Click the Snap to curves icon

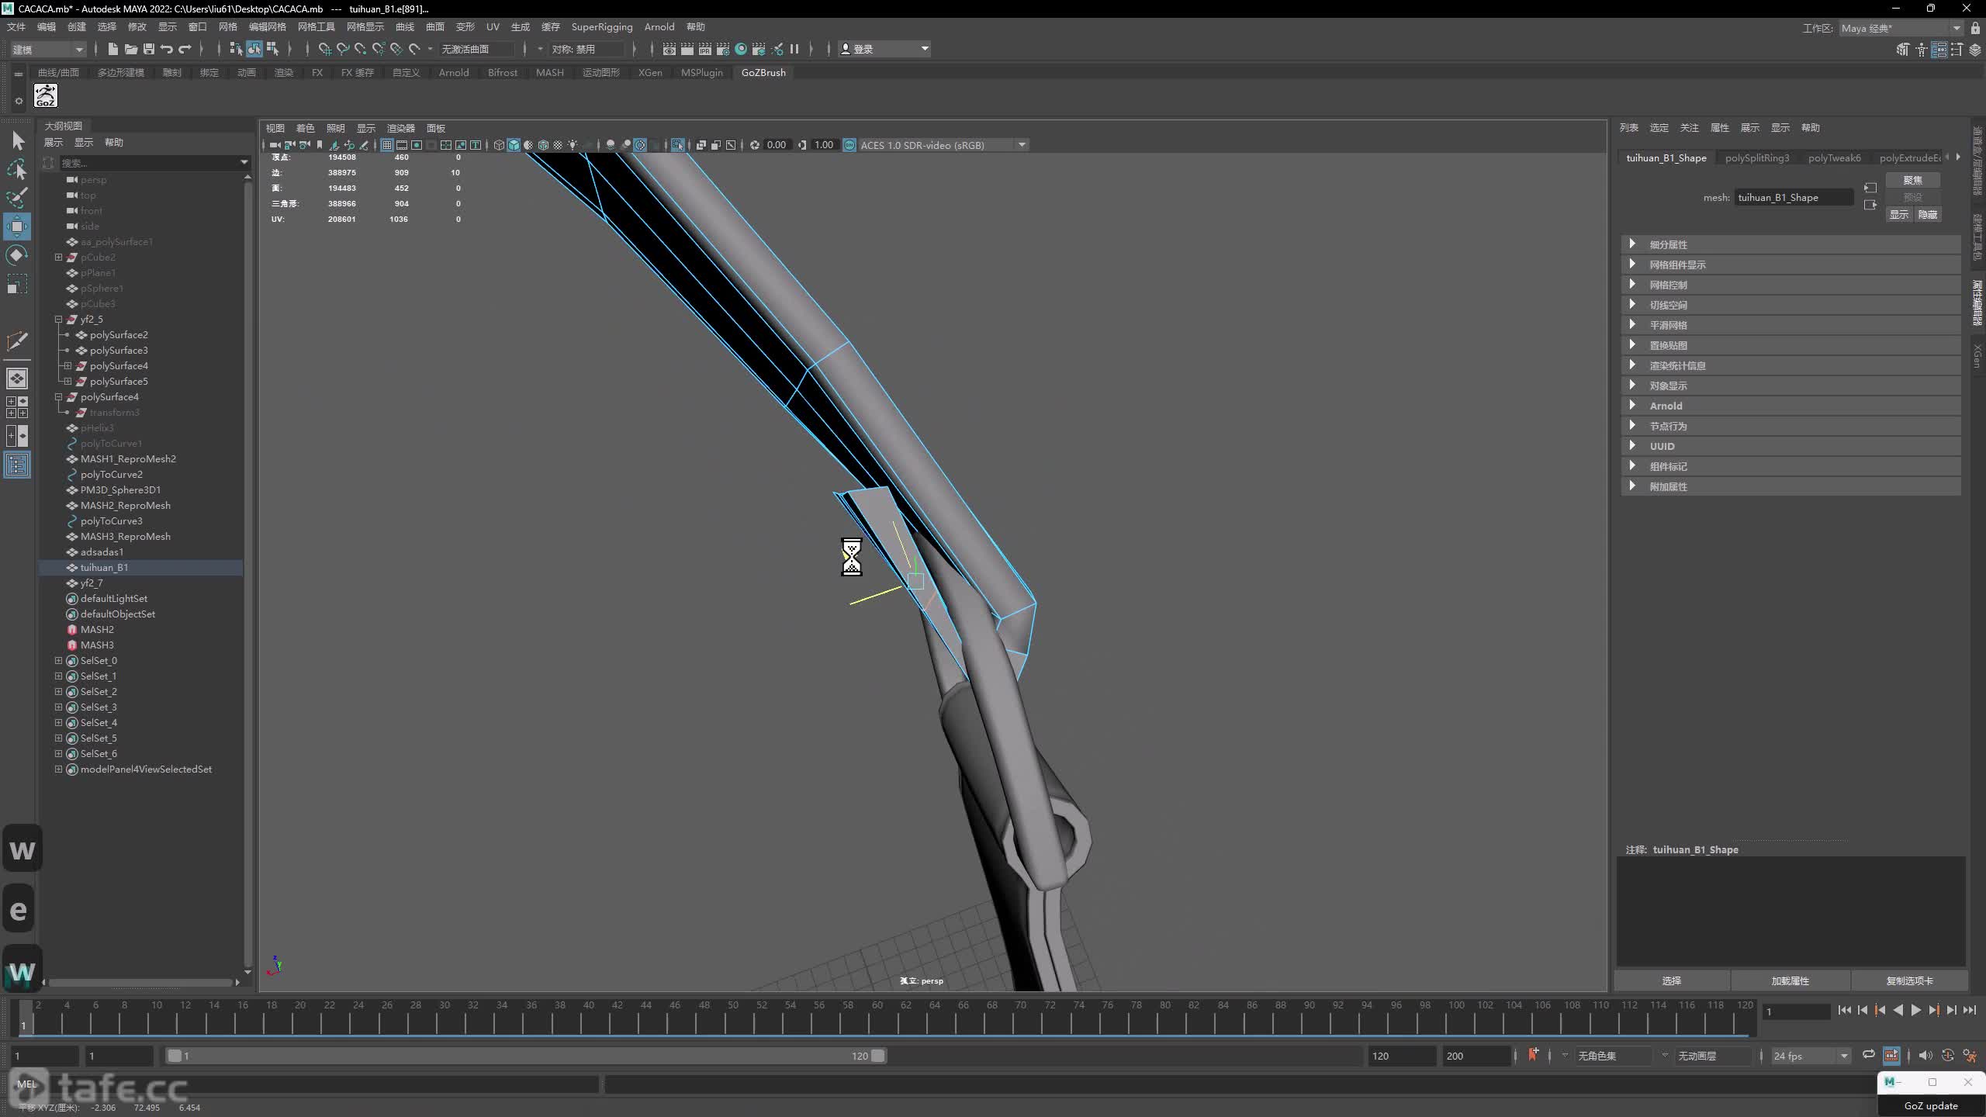click(343, 49)
